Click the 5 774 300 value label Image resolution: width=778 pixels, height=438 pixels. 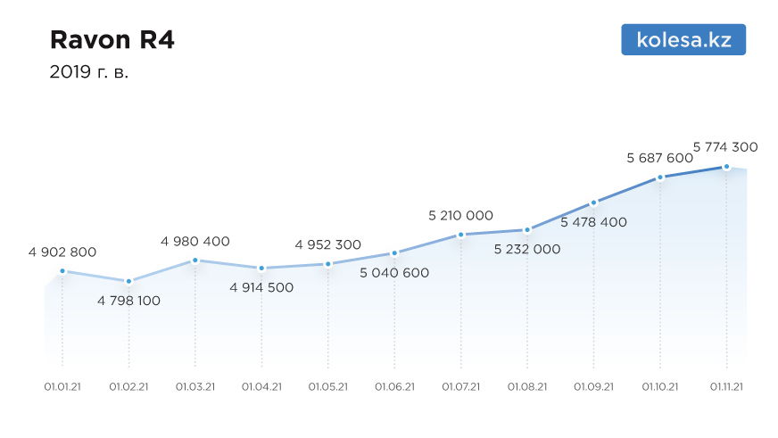click(725, 147)
